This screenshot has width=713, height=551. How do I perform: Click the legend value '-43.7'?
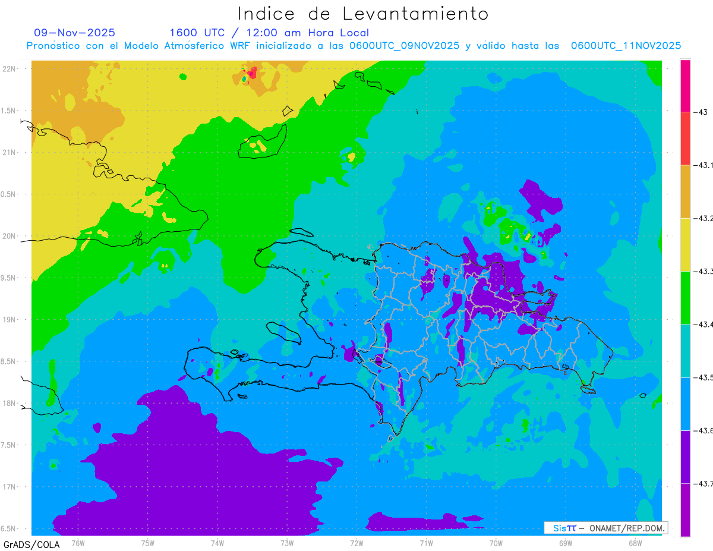coord(703,483)
